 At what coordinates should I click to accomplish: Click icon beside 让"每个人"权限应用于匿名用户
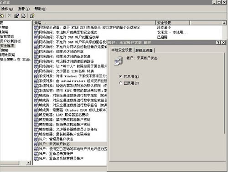(36, 66)
